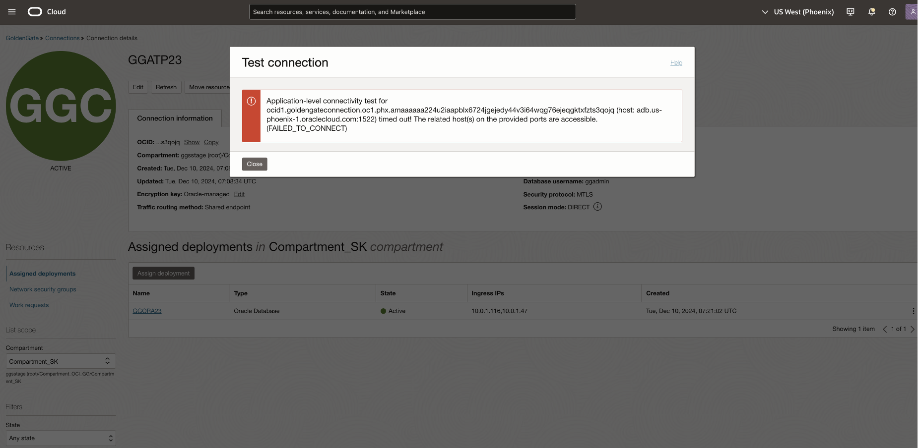Go to next page of deployments
Image resolution: width=920 pixels, height=448 pixels.
pos(912,329)
